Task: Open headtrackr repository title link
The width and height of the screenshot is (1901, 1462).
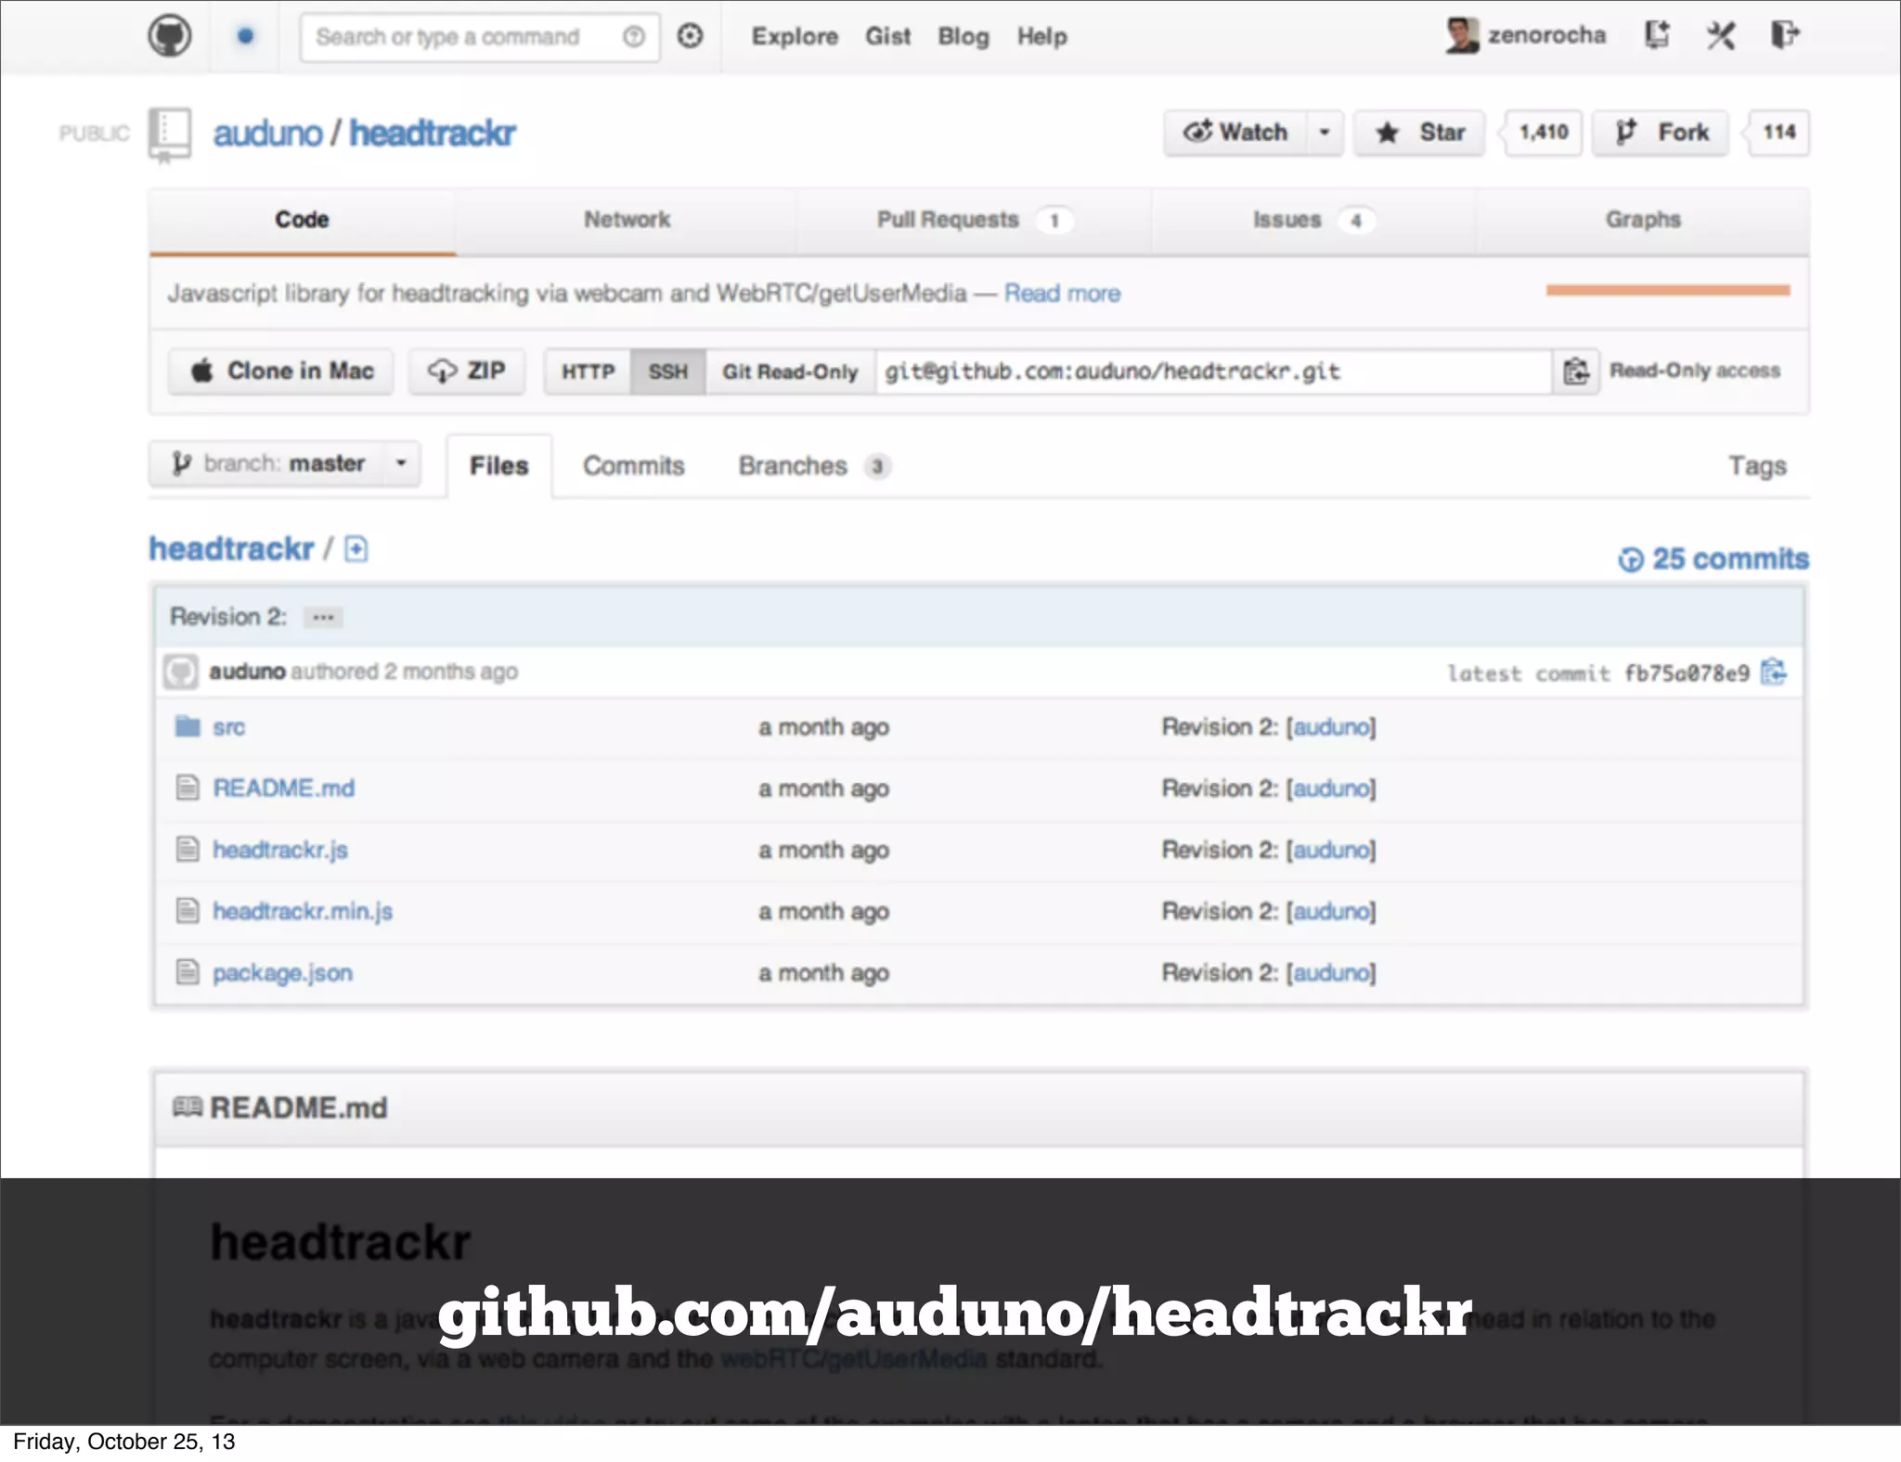Action: 432,134
